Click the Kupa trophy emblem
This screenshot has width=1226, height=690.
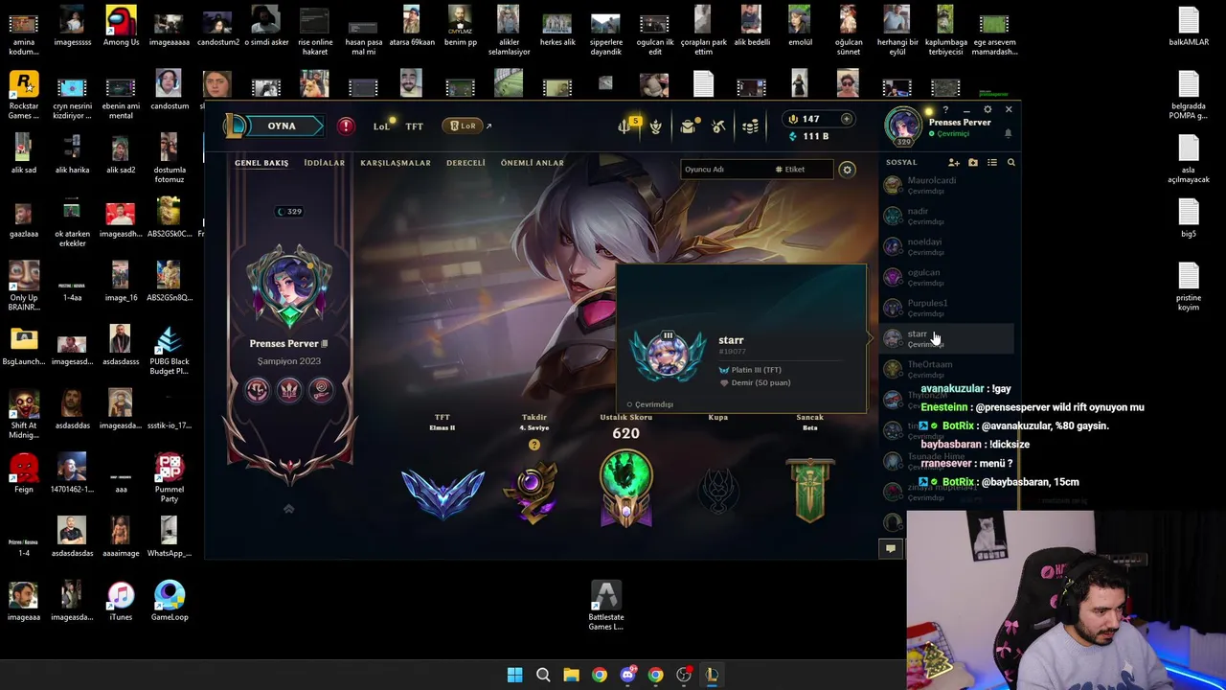coord(718,493)
